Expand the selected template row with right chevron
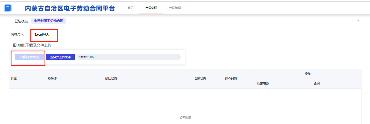Screen dimensions: 370x124 click(358, 21)
